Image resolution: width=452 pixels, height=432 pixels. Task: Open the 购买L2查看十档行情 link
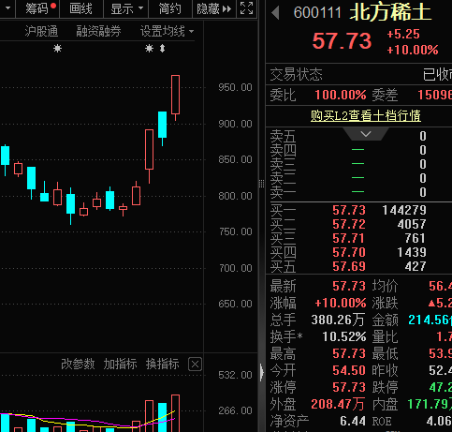click(366, 116)
